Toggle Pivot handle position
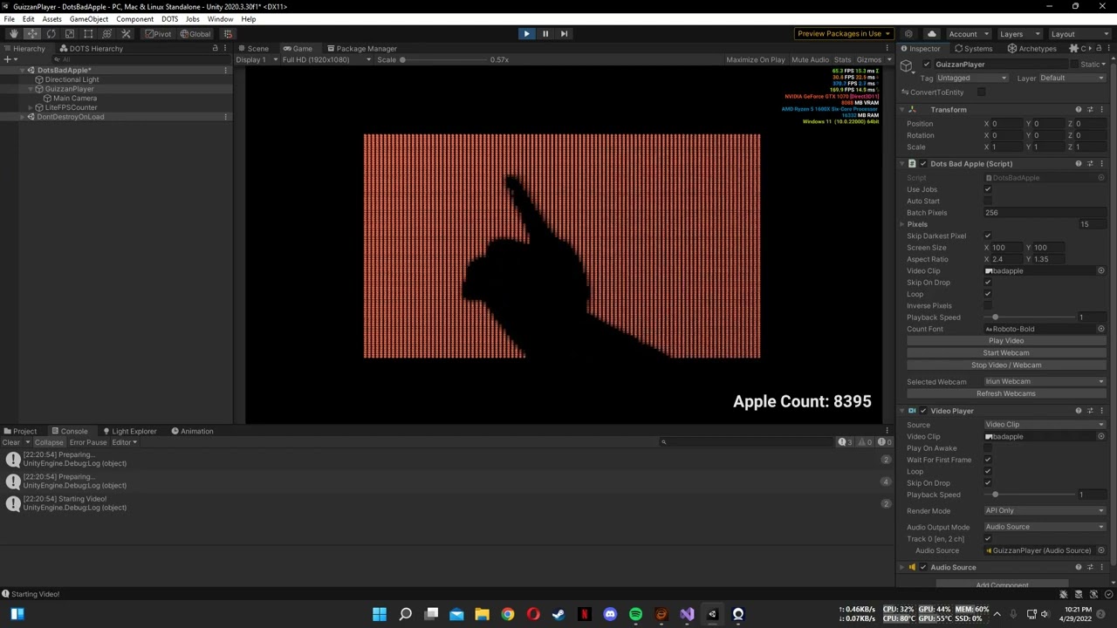This screenshot has height=628, width=1117. point(158,34)
